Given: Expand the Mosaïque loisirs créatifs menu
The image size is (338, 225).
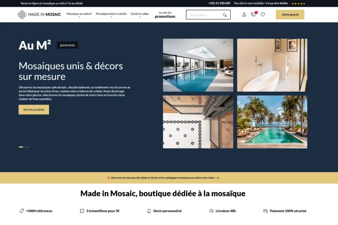Looking at the screenshot, I should (x=111, y=14).
